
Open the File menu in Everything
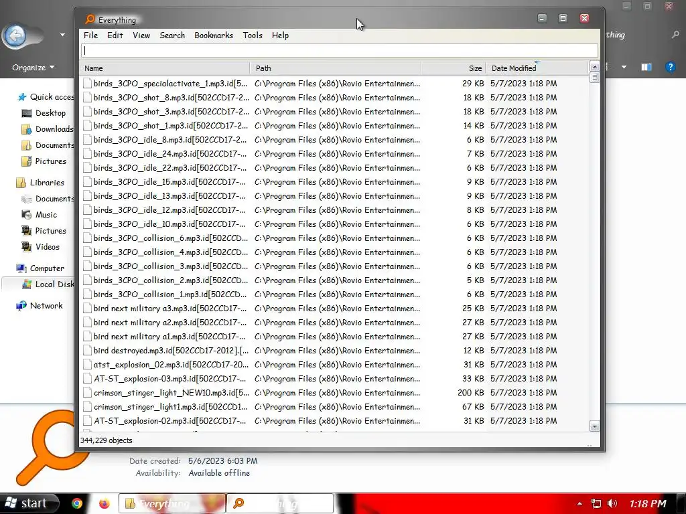[90, 35]
